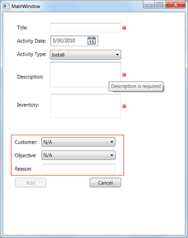Click the 'Customer:' label
Image resolution: width=188 pixels, height=238 pixels.
tap(26, 142)
